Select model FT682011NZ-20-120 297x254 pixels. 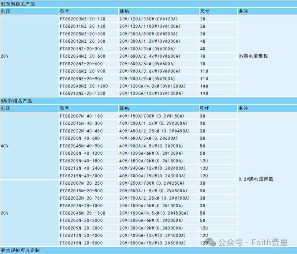83,26
